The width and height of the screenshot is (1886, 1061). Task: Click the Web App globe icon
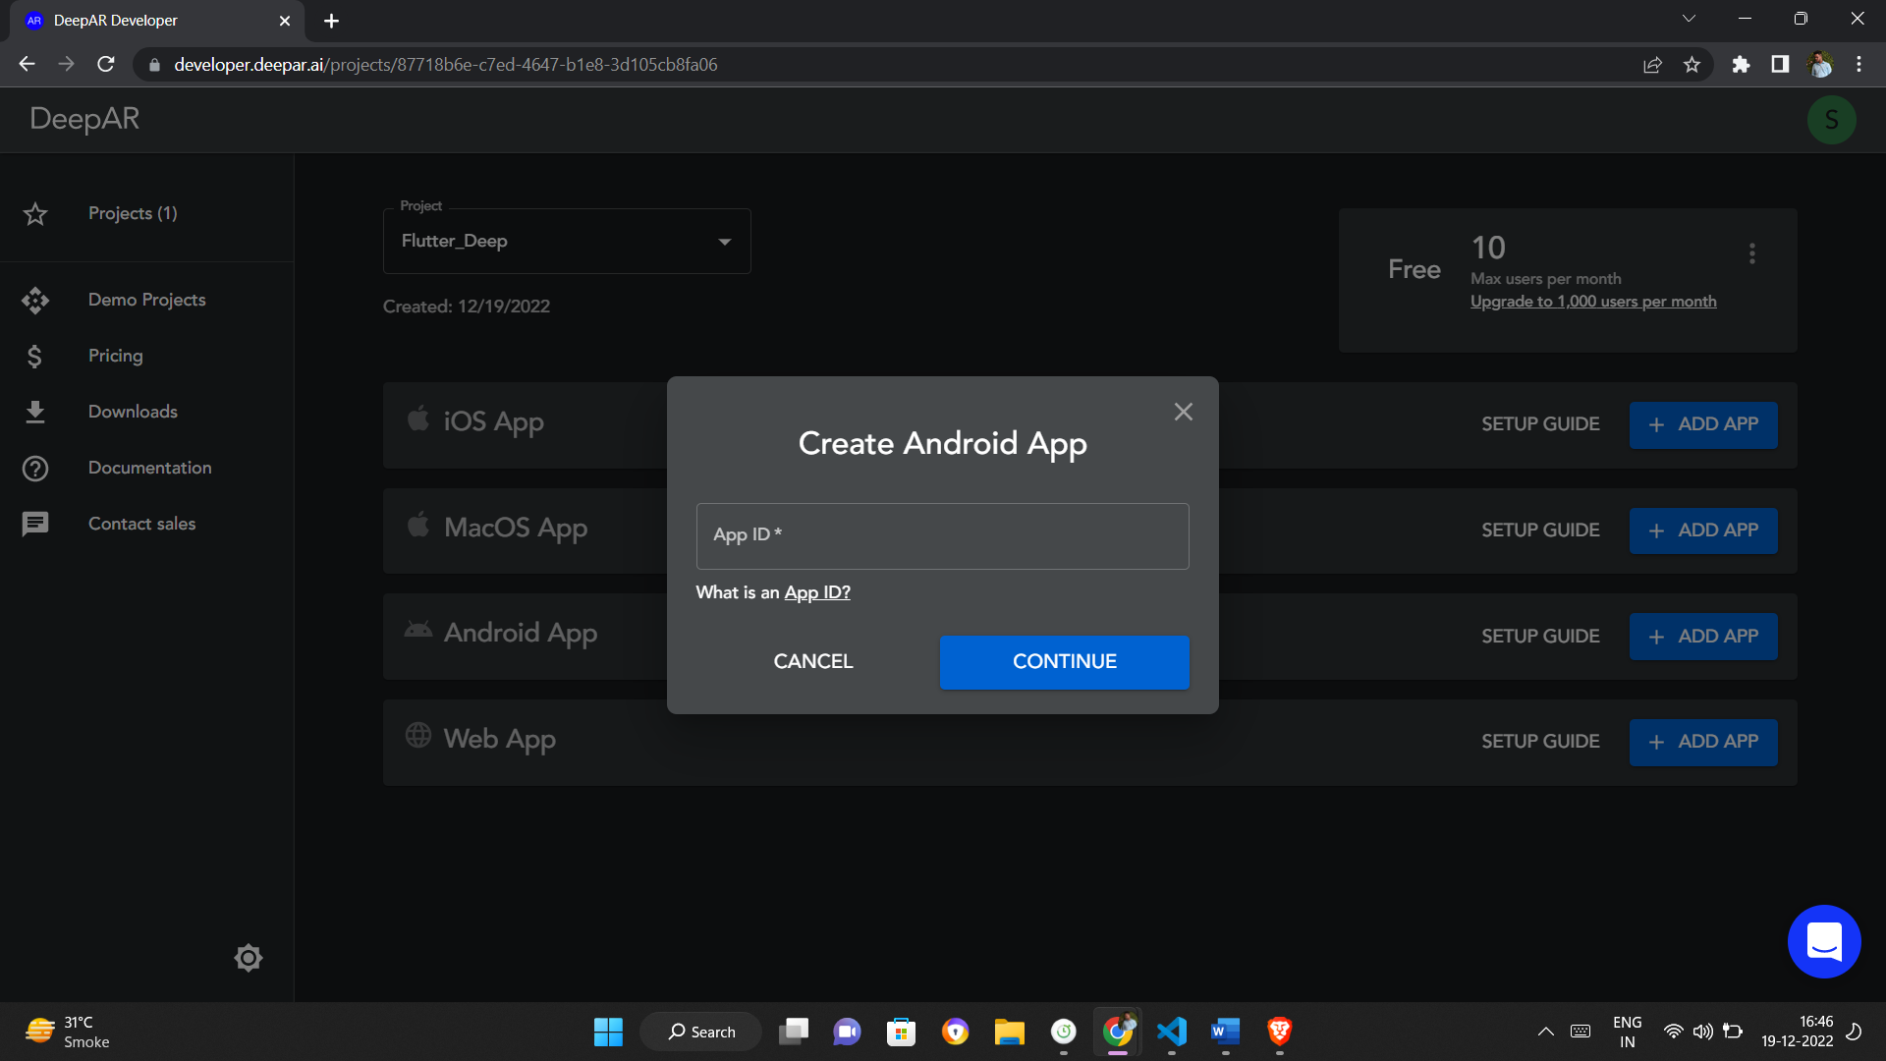pyautogui.click(x=418, y=735)
